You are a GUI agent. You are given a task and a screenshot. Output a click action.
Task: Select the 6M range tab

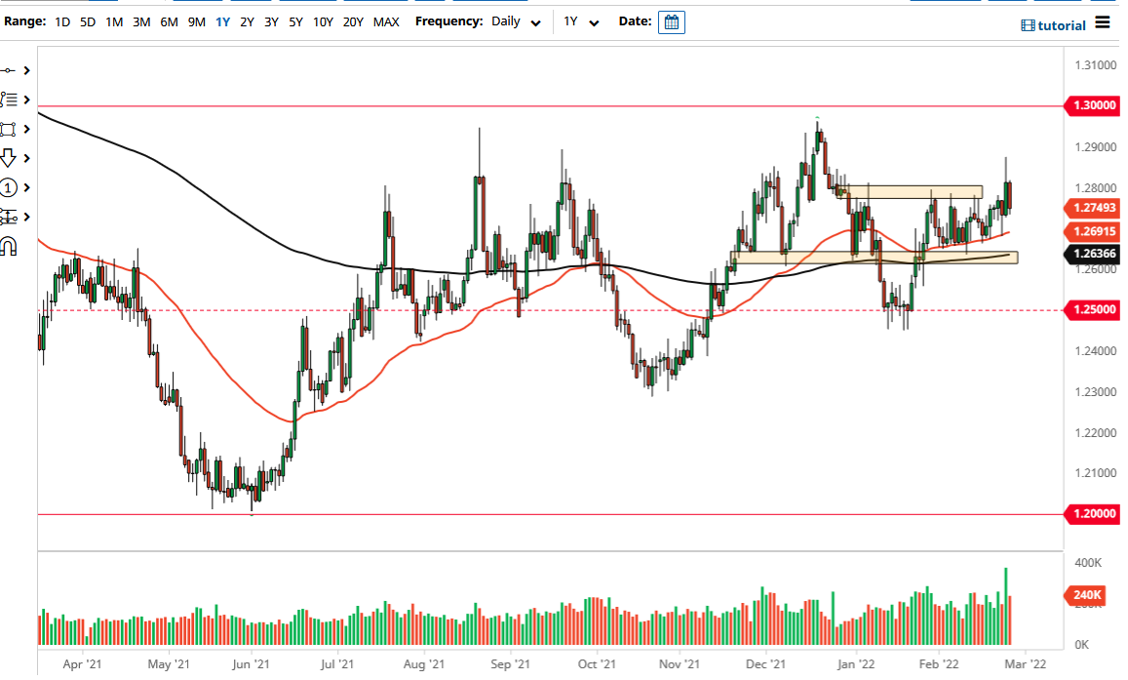[168, 20]
